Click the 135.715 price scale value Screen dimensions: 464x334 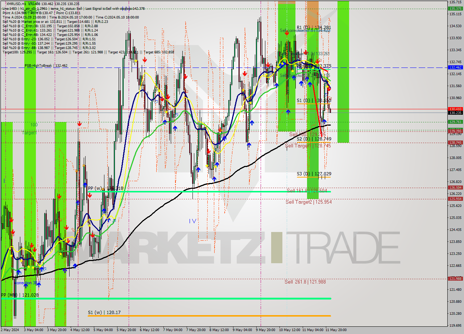coord(455,2)
